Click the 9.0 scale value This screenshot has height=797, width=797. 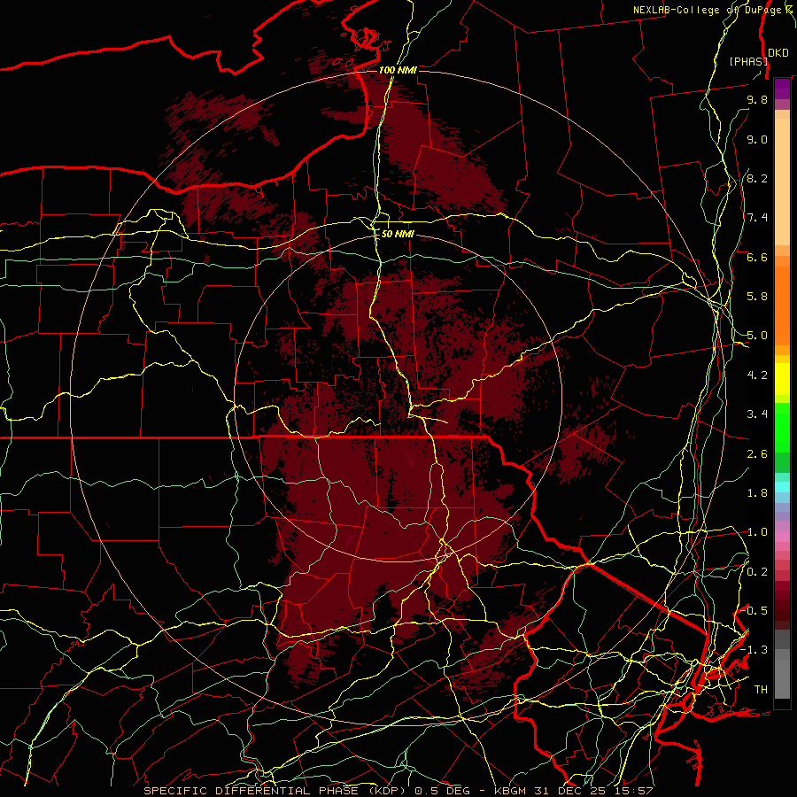[x=757, y=139]
